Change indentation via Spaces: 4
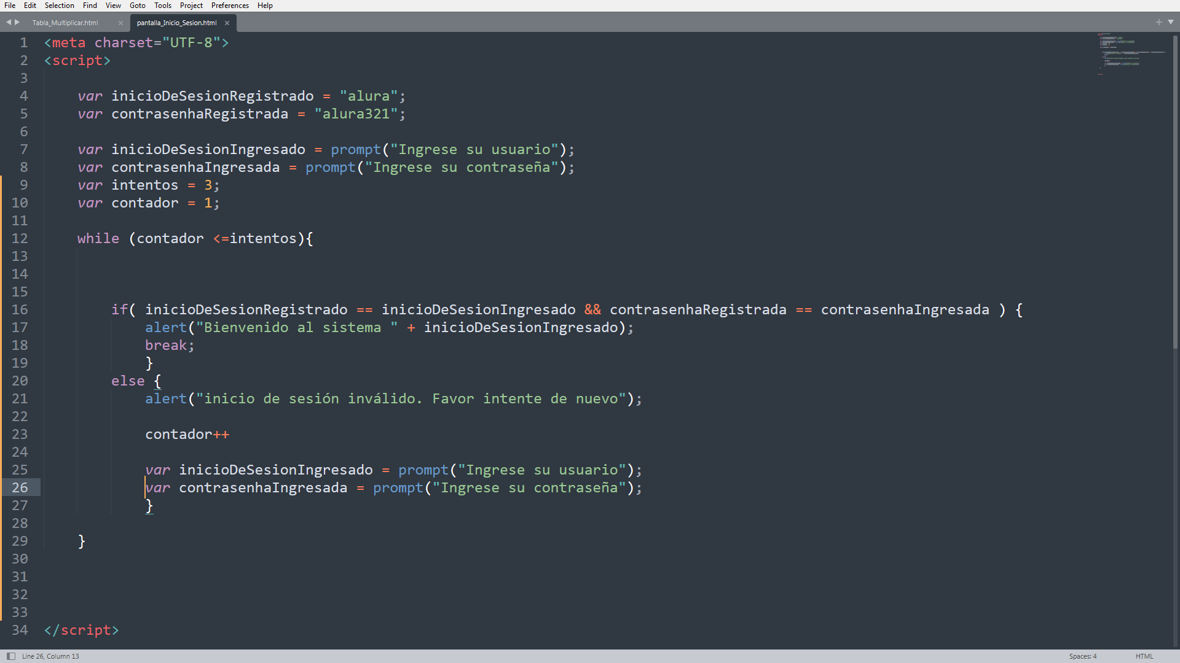 [1082, 656]
